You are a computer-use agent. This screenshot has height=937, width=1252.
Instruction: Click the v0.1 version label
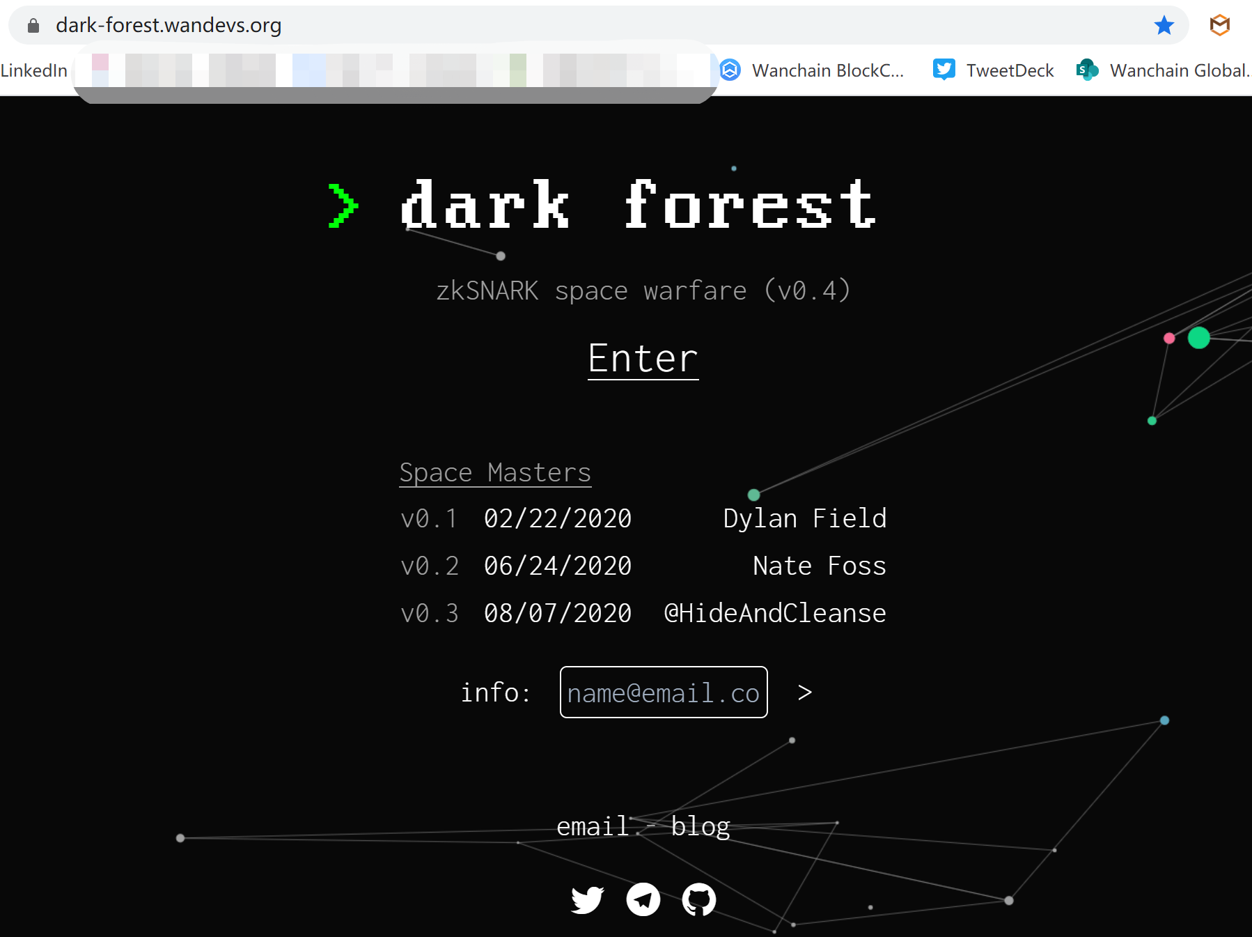[430, 519]
